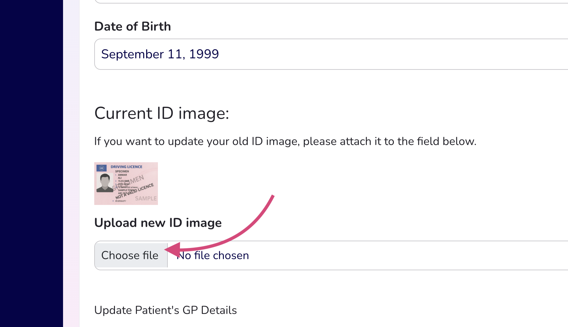Click the ID image update instruction text
The width and height of the screenshot is (568, 327).
pyautogui.click(x=285, y=141)
